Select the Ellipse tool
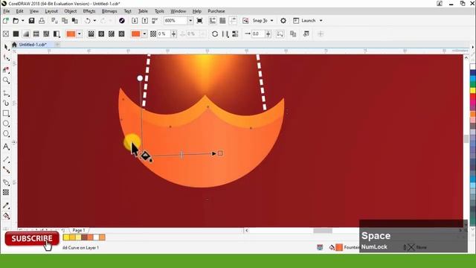 [6, 124]
